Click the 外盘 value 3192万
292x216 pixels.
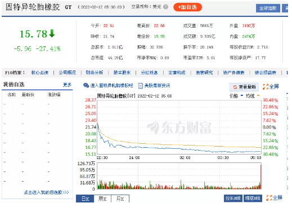[x=249, y=26]
